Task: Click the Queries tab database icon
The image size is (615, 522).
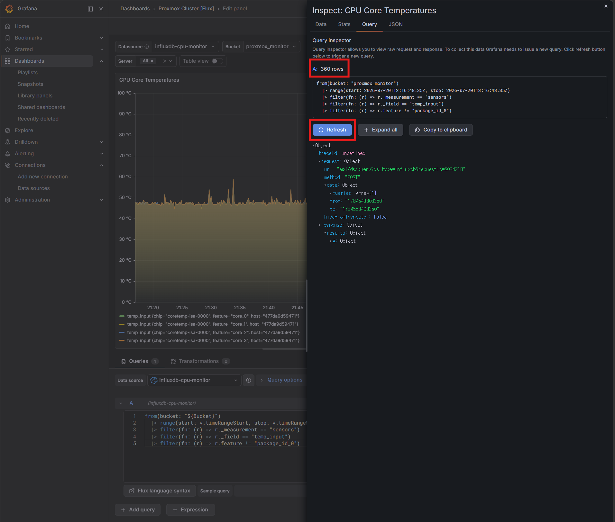Action: click(124, 362)
